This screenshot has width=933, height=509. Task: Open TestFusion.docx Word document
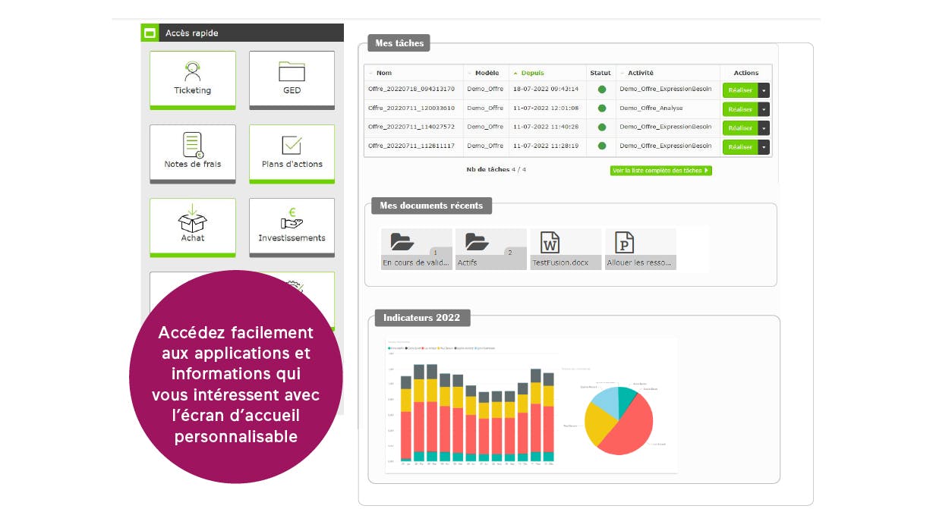coord(566,250)
